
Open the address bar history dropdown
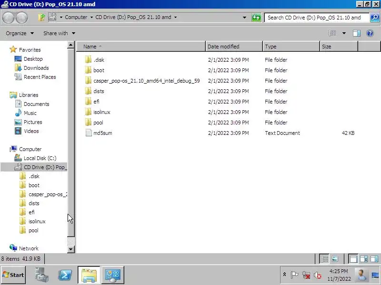[x=244, y=18]
